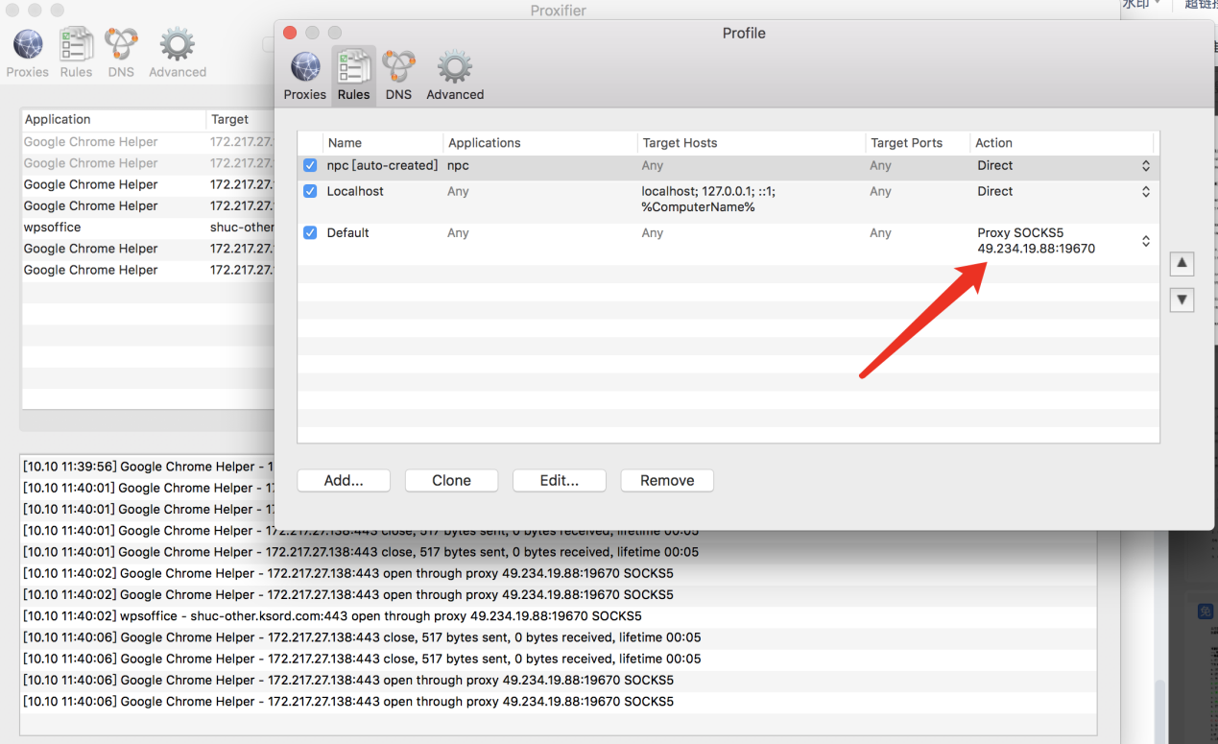Select the npc [auto-created] rule name
The height and width of the screenshot is (744, 1218).
click(382, 165)
